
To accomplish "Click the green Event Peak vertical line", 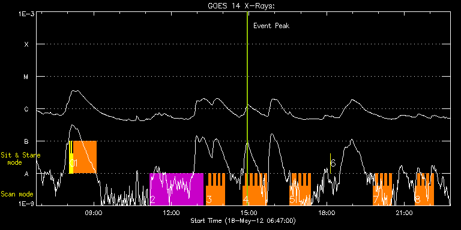I will pos(247,108).
